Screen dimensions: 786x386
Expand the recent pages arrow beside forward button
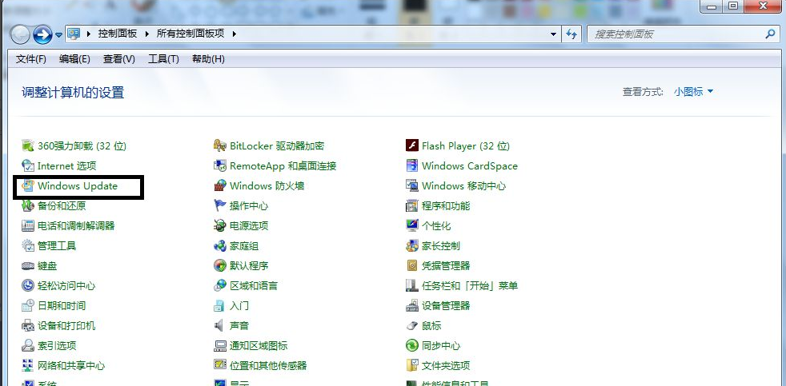[58, 35]
